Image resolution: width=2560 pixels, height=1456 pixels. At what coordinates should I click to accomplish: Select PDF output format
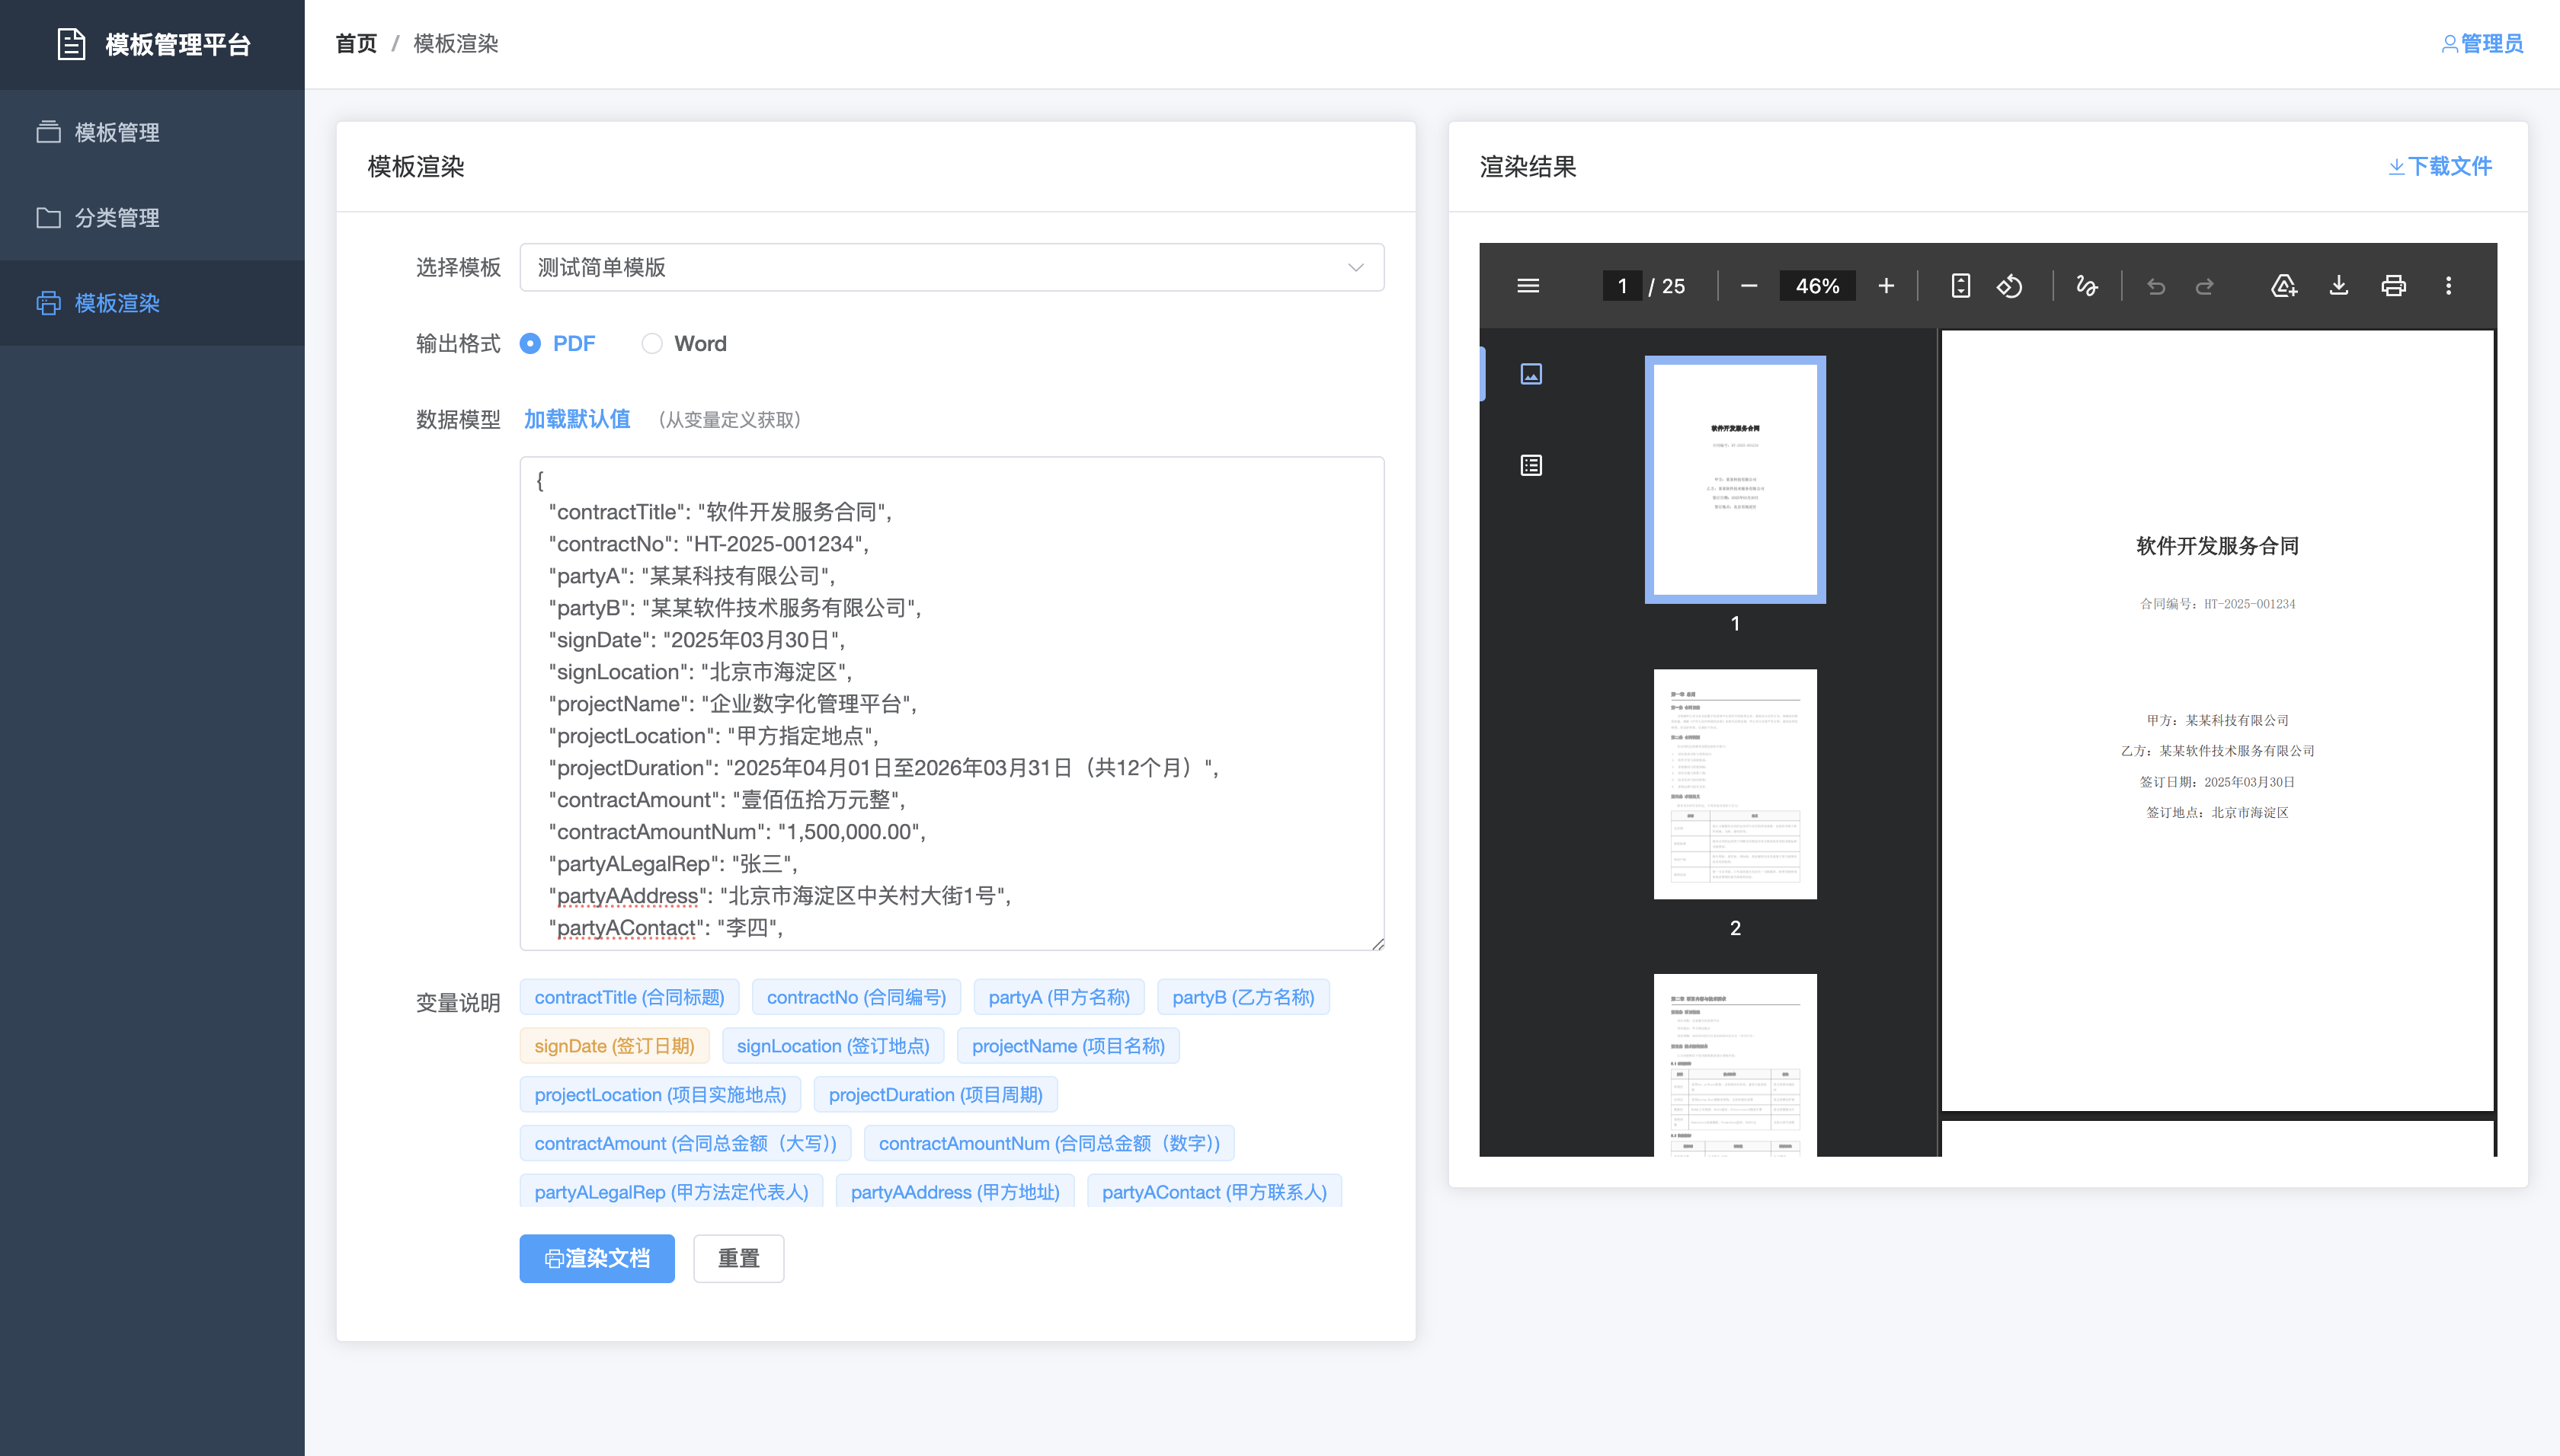(x=531, y=344)
